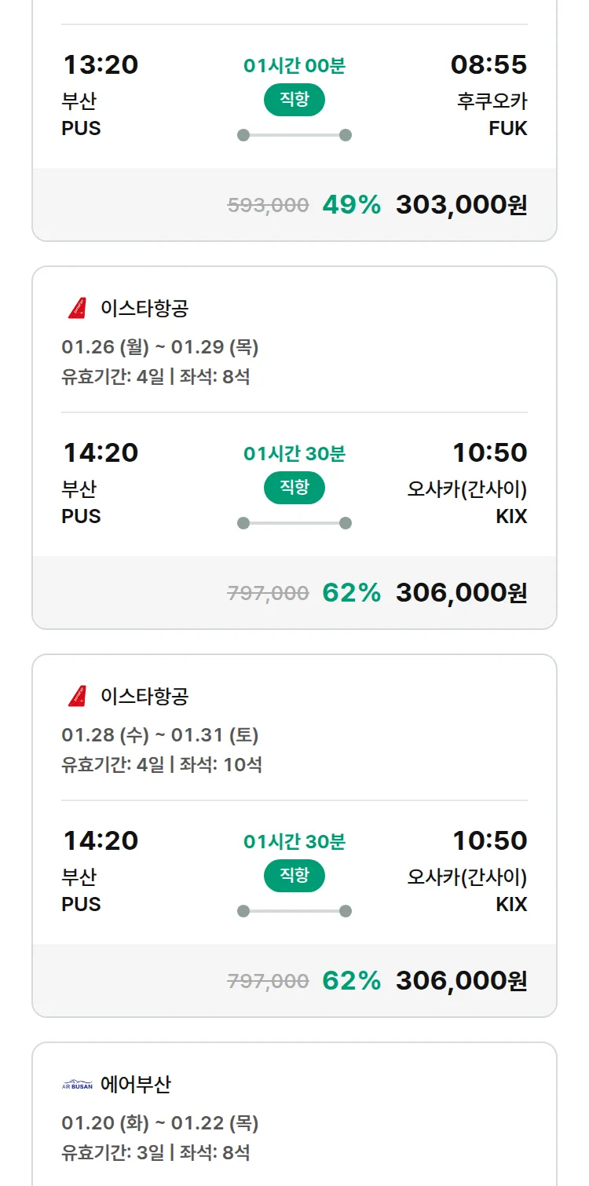Select the 303,000원 Fukuoka fare
The image size is (589, 1186).
point(461,205)
